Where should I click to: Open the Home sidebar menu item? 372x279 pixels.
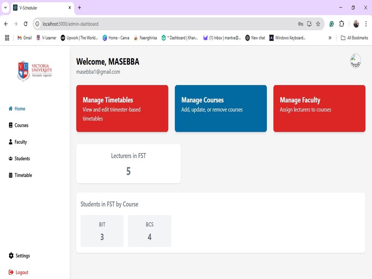17,109
